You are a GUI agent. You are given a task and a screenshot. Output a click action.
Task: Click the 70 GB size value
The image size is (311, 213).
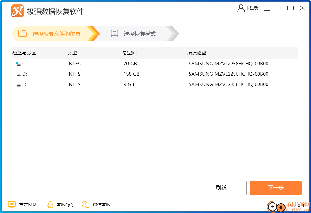click(130, 64)
